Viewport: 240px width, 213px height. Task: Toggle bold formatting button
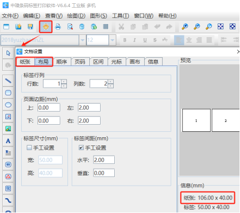tap(125, 40)
